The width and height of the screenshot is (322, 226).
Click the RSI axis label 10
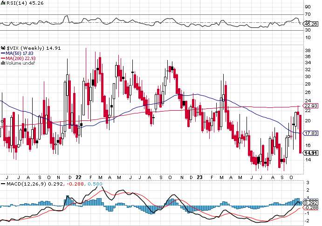click(308, 38)
